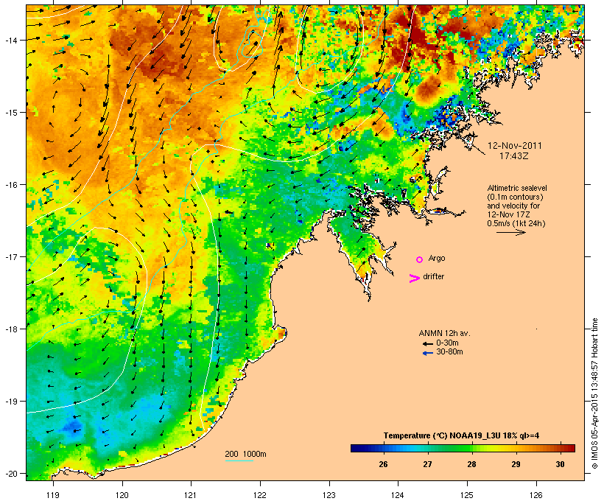This screenshot has height=501, width=604.
Task: Click the cyan 200 1000m depth contour line sample
Action: tap(239, 461)
